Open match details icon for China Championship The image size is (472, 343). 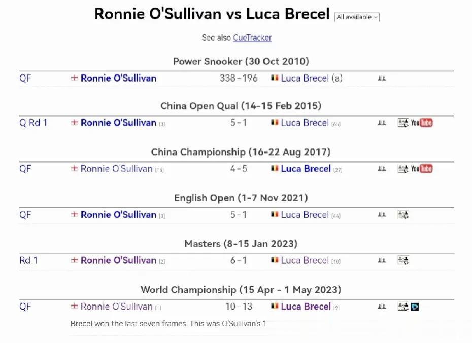pos(403,169)
